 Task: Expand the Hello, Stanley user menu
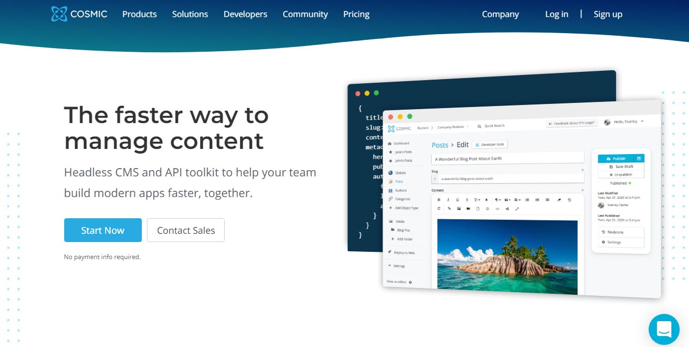point(628,122)
